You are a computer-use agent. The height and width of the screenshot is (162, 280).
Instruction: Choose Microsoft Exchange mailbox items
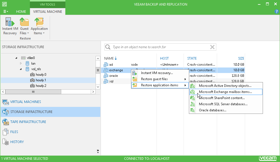tap(225, 92)
